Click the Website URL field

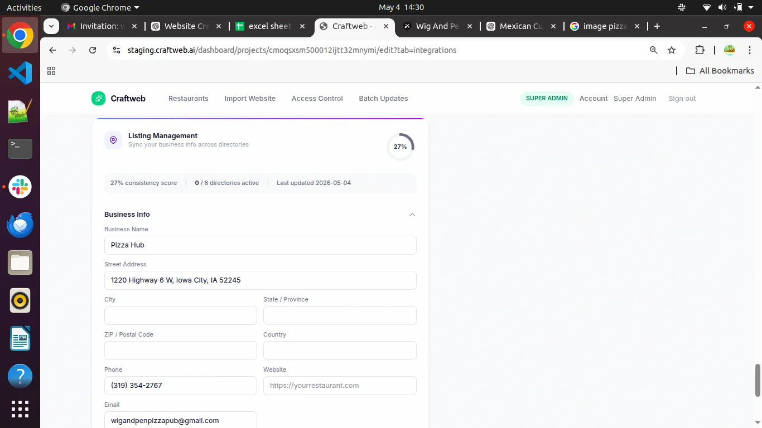pyautogui.click(x=340, y=386)
